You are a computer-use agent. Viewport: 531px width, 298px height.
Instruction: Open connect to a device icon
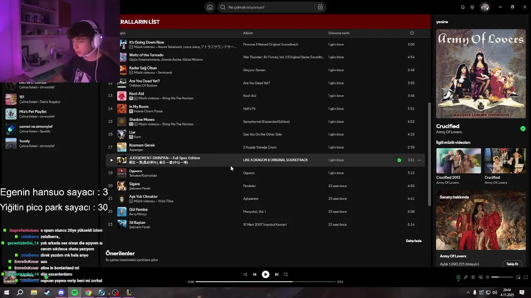click(480, 277)
